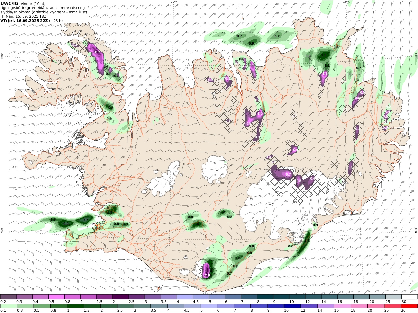Pick the bright pink 0.5 swatch in top legend row
This screenshot has height=313, width=418.
pyautogui.click(x=56, y=297)
